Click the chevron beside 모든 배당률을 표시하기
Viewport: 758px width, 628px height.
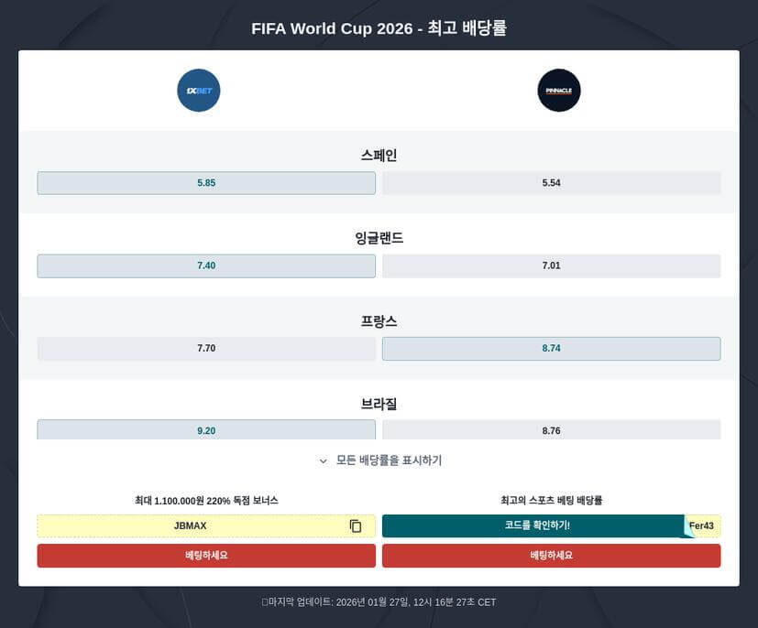point(323,460)
